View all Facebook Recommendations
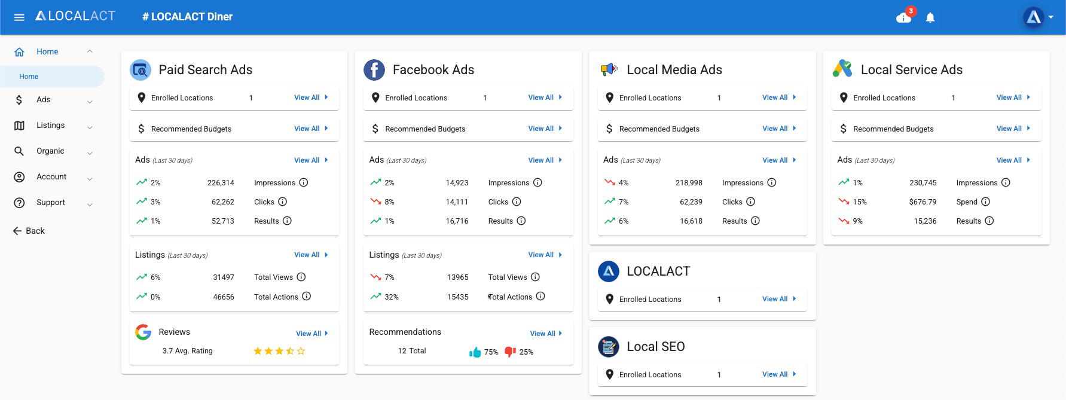This screenshot has height=400, width=1066. point(546,334)
